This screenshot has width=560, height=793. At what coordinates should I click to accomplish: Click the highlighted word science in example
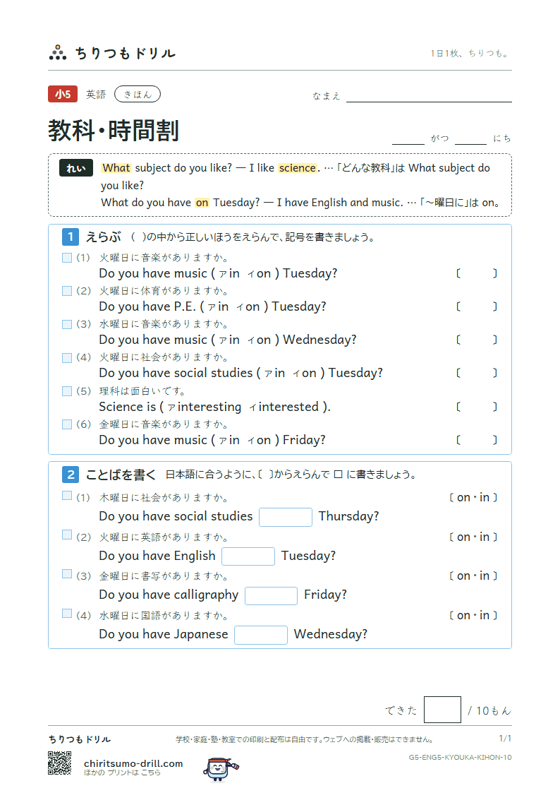coord(297,168)
